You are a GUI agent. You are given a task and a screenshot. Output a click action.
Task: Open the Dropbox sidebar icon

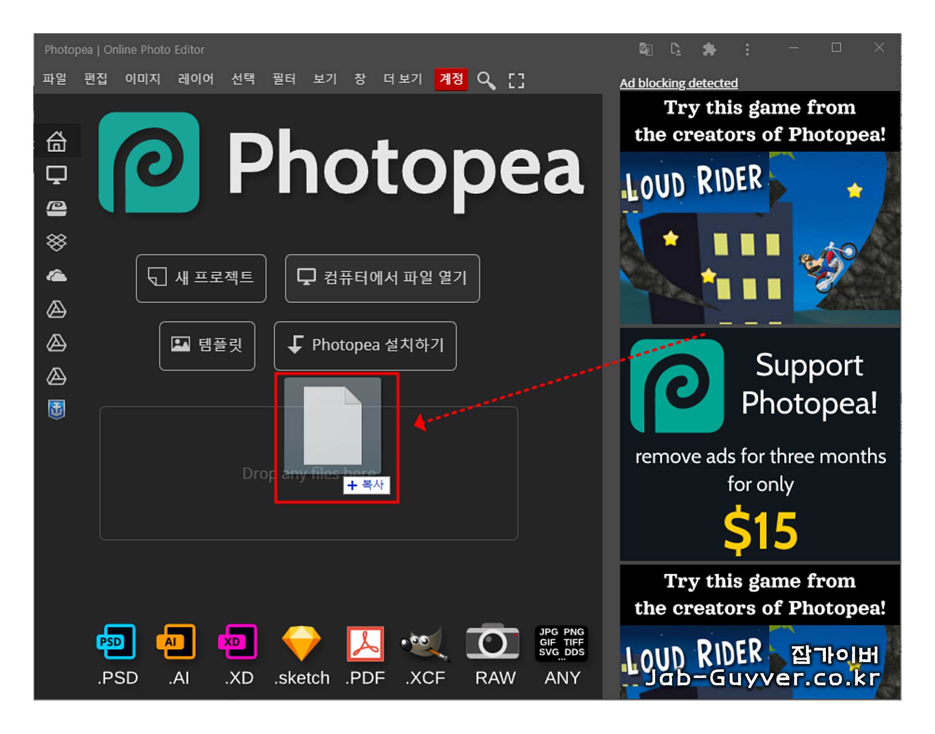[56, 242]
